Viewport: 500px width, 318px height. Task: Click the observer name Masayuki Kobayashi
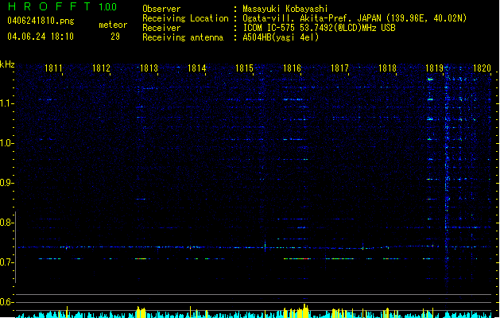(x=285, y=9)
